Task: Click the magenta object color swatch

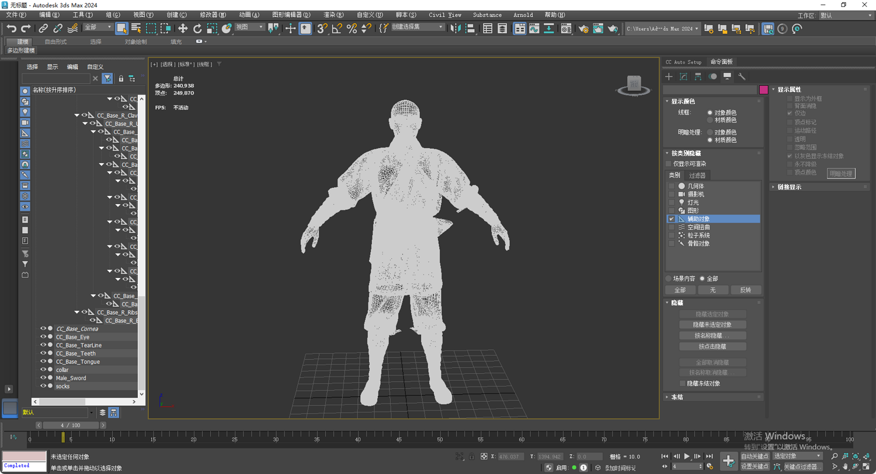Action: click(x=764, y=90)
